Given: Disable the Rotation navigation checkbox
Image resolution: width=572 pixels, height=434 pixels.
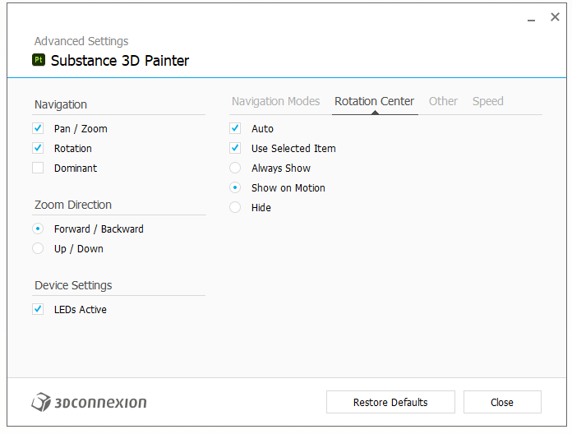Looking at the screenshot, I should 38,149.
